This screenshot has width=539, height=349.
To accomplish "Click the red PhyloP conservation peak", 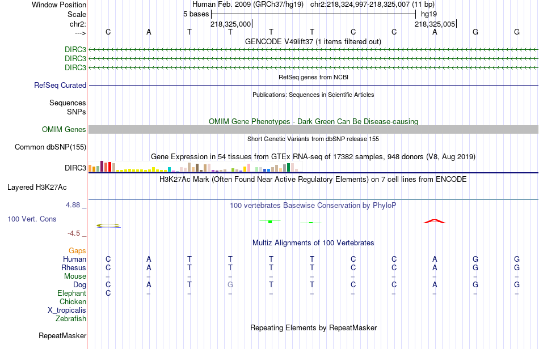I will click(x=435, y=222).
